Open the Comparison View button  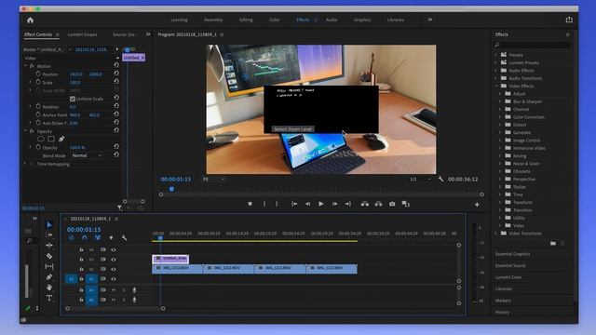[406, 204]
